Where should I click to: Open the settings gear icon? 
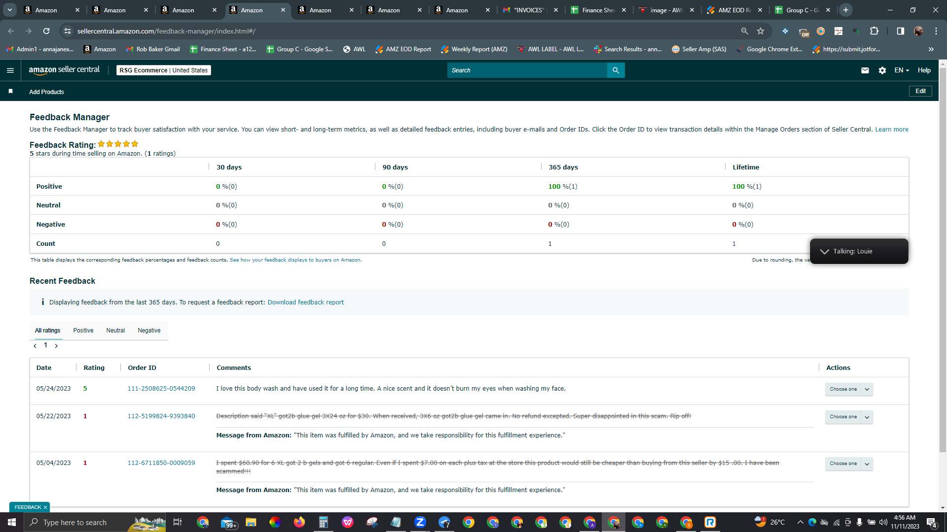(x=882, y=70)
